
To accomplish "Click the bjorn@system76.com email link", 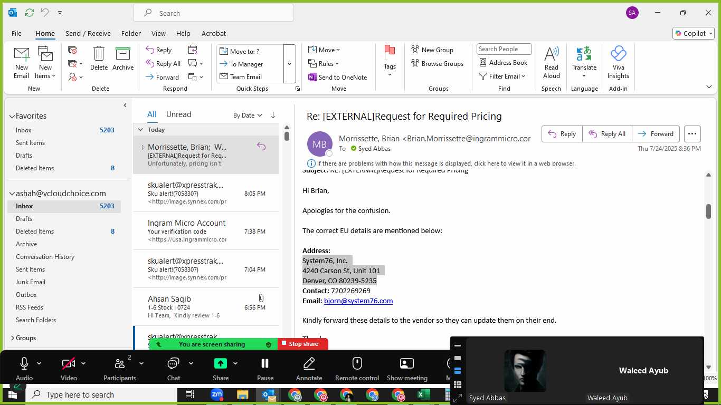I will [x=358, y=301].
